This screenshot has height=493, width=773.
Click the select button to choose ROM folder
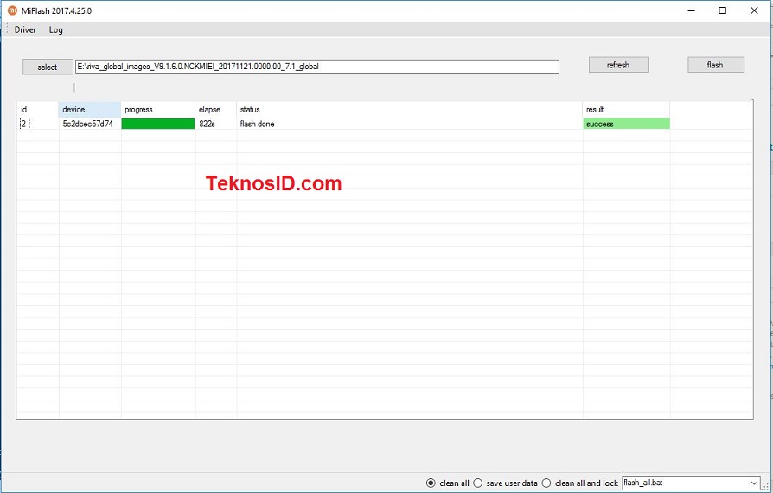coord(48,67)
